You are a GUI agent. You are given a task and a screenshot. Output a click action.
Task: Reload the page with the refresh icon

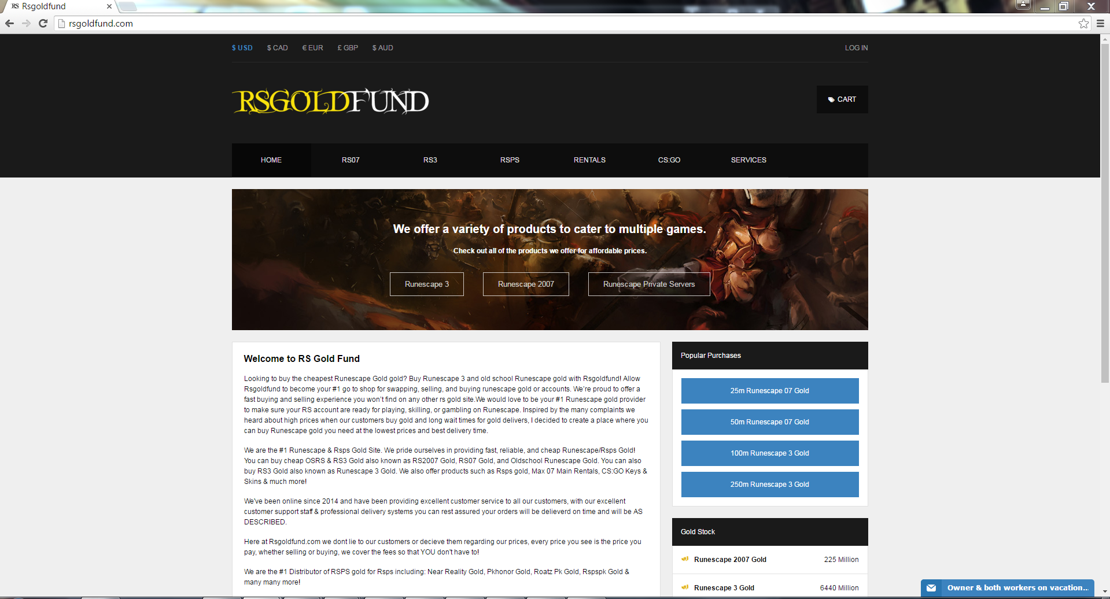(x=43, y=23)
